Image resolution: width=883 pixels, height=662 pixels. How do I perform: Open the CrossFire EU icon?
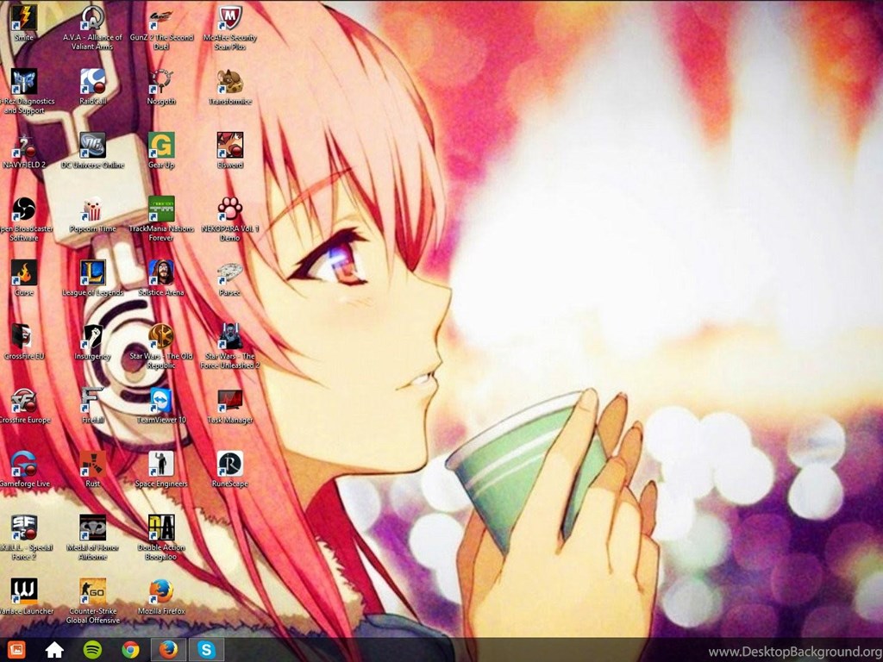click(x=23, y=336)
